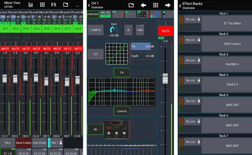The width and height of the screenshot is (252, 155).
Task: Open the EQ tab thumbnail in CH 1 overview
Action: click(x=130, y=14)
